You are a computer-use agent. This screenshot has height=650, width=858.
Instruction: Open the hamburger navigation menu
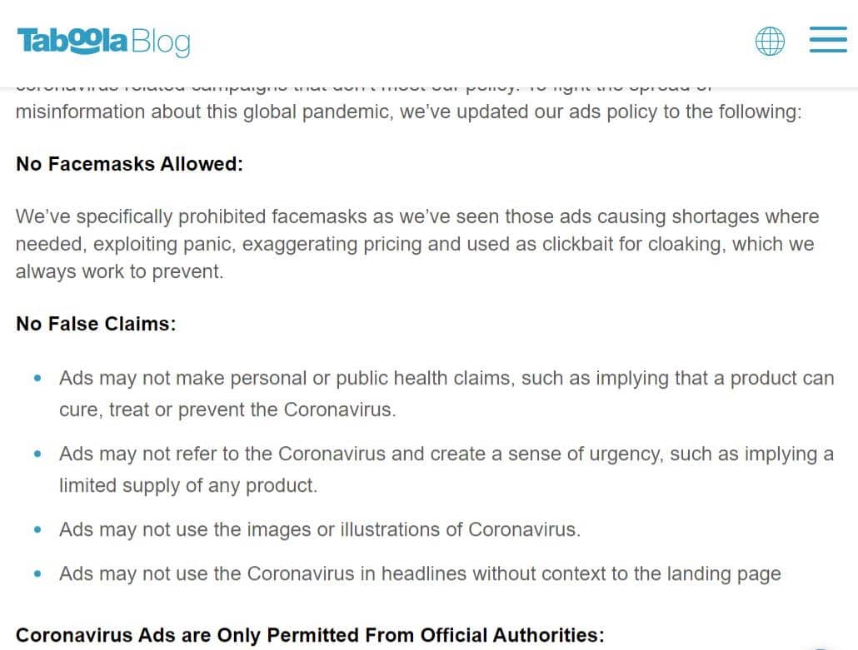point(828,39)
